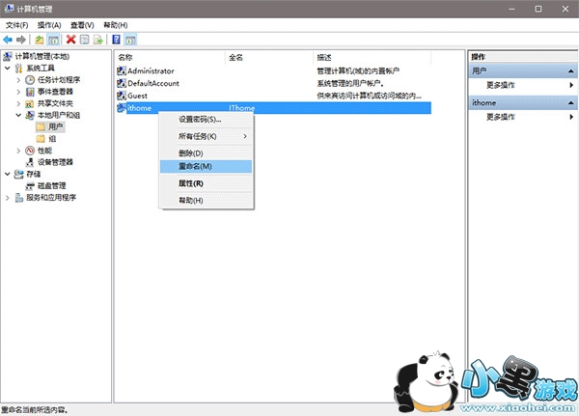The width and height of the screenshot is (579, 416).
Task: Expand the 任务计划程序 tree node
Action: pos(18,80)
